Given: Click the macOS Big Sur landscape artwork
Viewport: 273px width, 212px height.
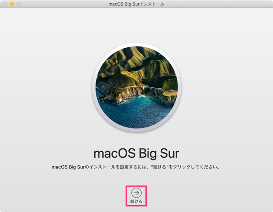Looking at the screenshot, I should click(x=136, y=87).
